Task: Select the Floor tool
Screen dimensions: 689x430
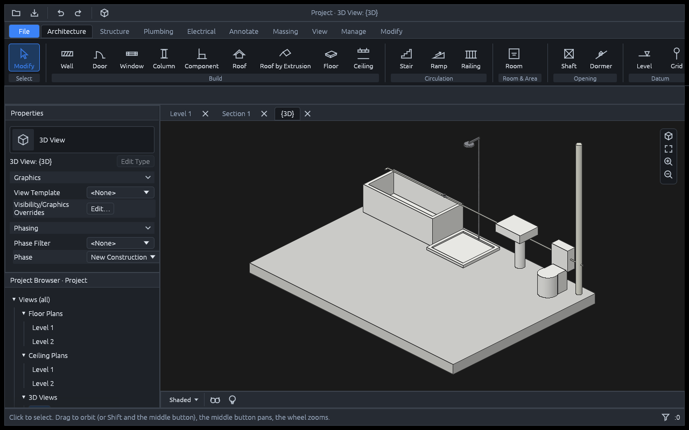Action: (x=331, y=58)
